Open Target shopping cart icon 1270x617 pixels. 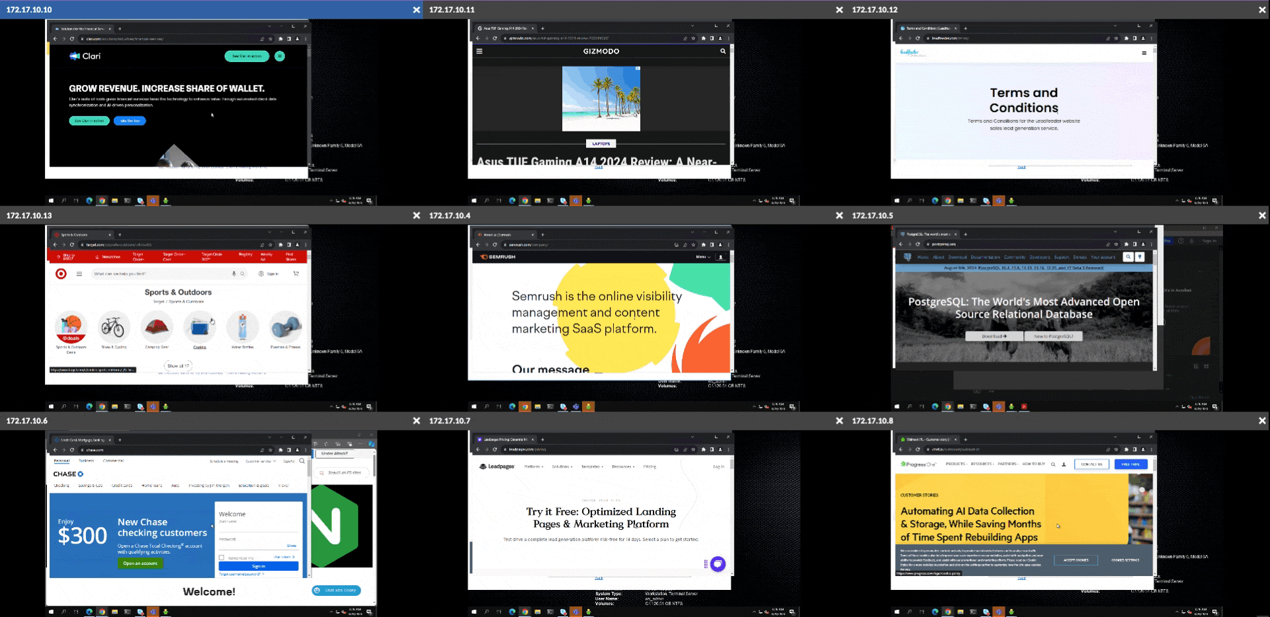296,273
